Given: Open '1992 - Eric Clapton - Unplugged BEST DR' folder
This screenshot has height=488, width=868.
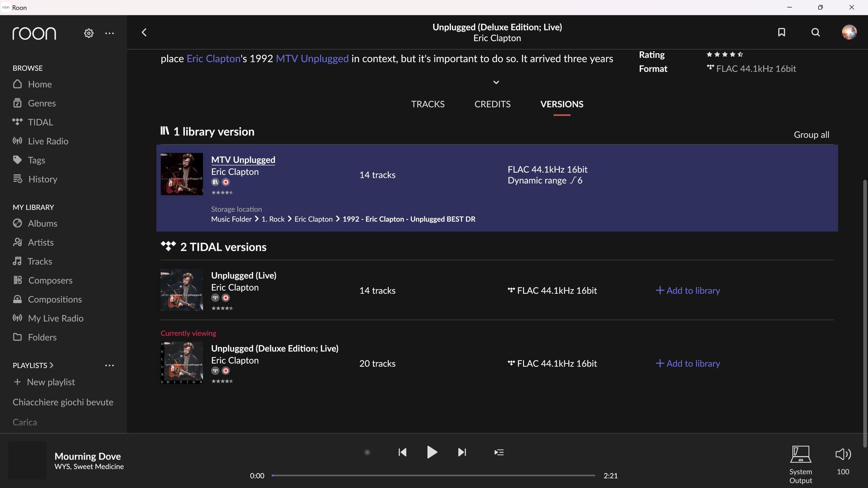Looking at the screenshot, I should 409,219.
